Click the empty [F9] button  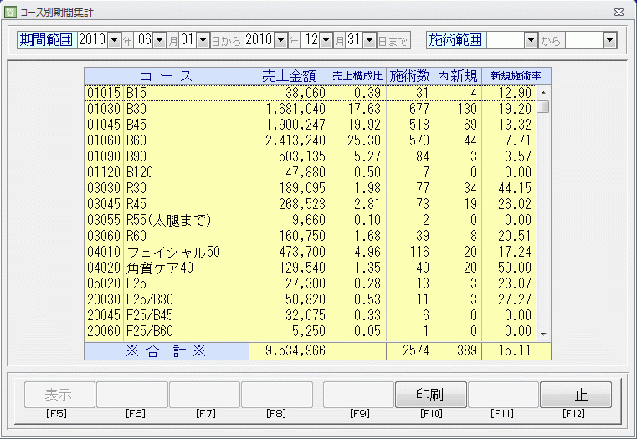(358, 395)
